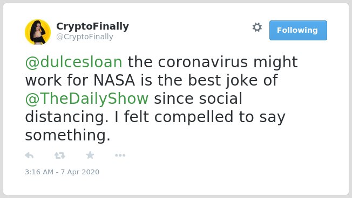Retweet this CryptoFinally tweet
The image size is (352, 198).
point(60,155)
